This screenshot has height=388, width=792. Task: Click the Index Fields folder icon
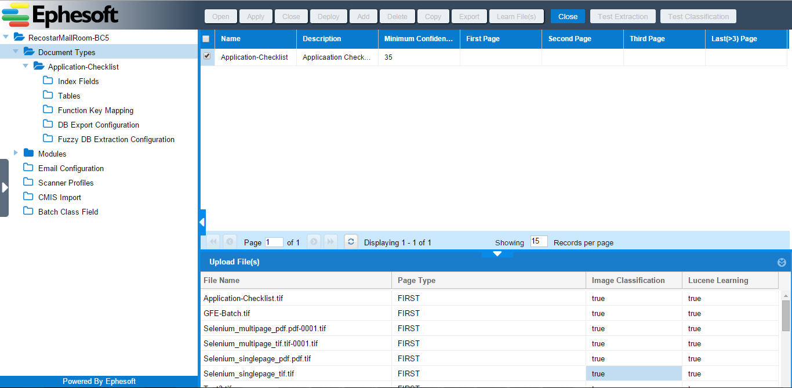pyautogui.click(x=48, y=81)
